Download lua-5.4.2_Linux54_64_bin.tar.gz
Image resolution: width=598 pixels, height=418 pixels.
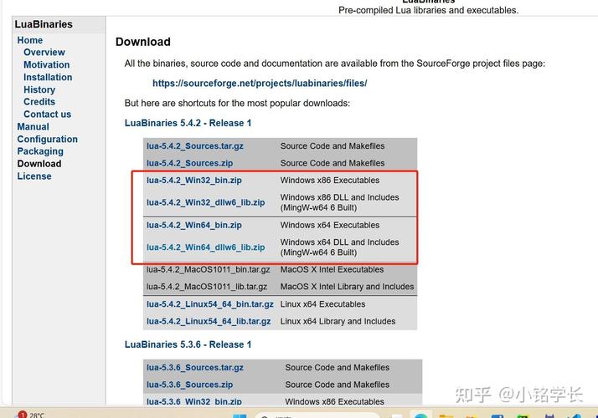(x=210, y=304)
